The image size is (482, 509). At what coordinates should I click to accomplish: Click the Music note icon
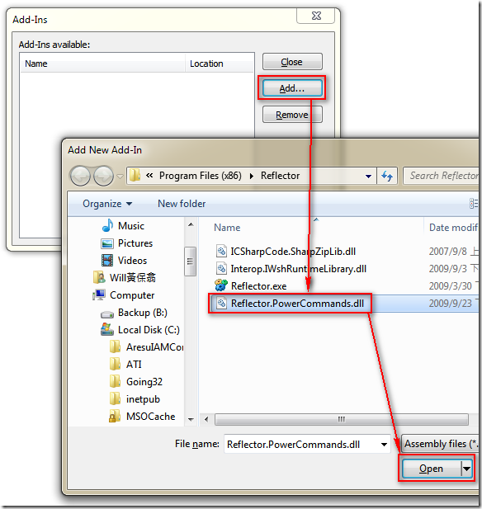(x=107, y=225)
